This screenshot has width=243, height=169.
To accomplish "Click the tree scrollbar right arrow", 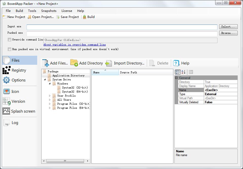I will [88, 161].
